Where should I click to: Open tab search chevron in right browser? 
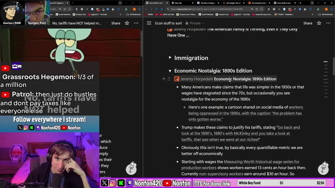pyautogui.click(x=312, y=3)
